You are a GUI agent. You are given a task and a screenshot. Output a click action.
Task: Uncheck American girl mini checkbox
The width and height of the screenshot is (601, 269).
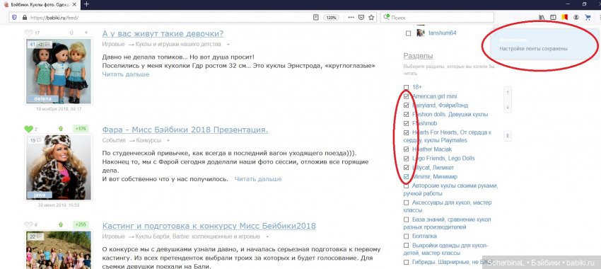tap(407, 96)
